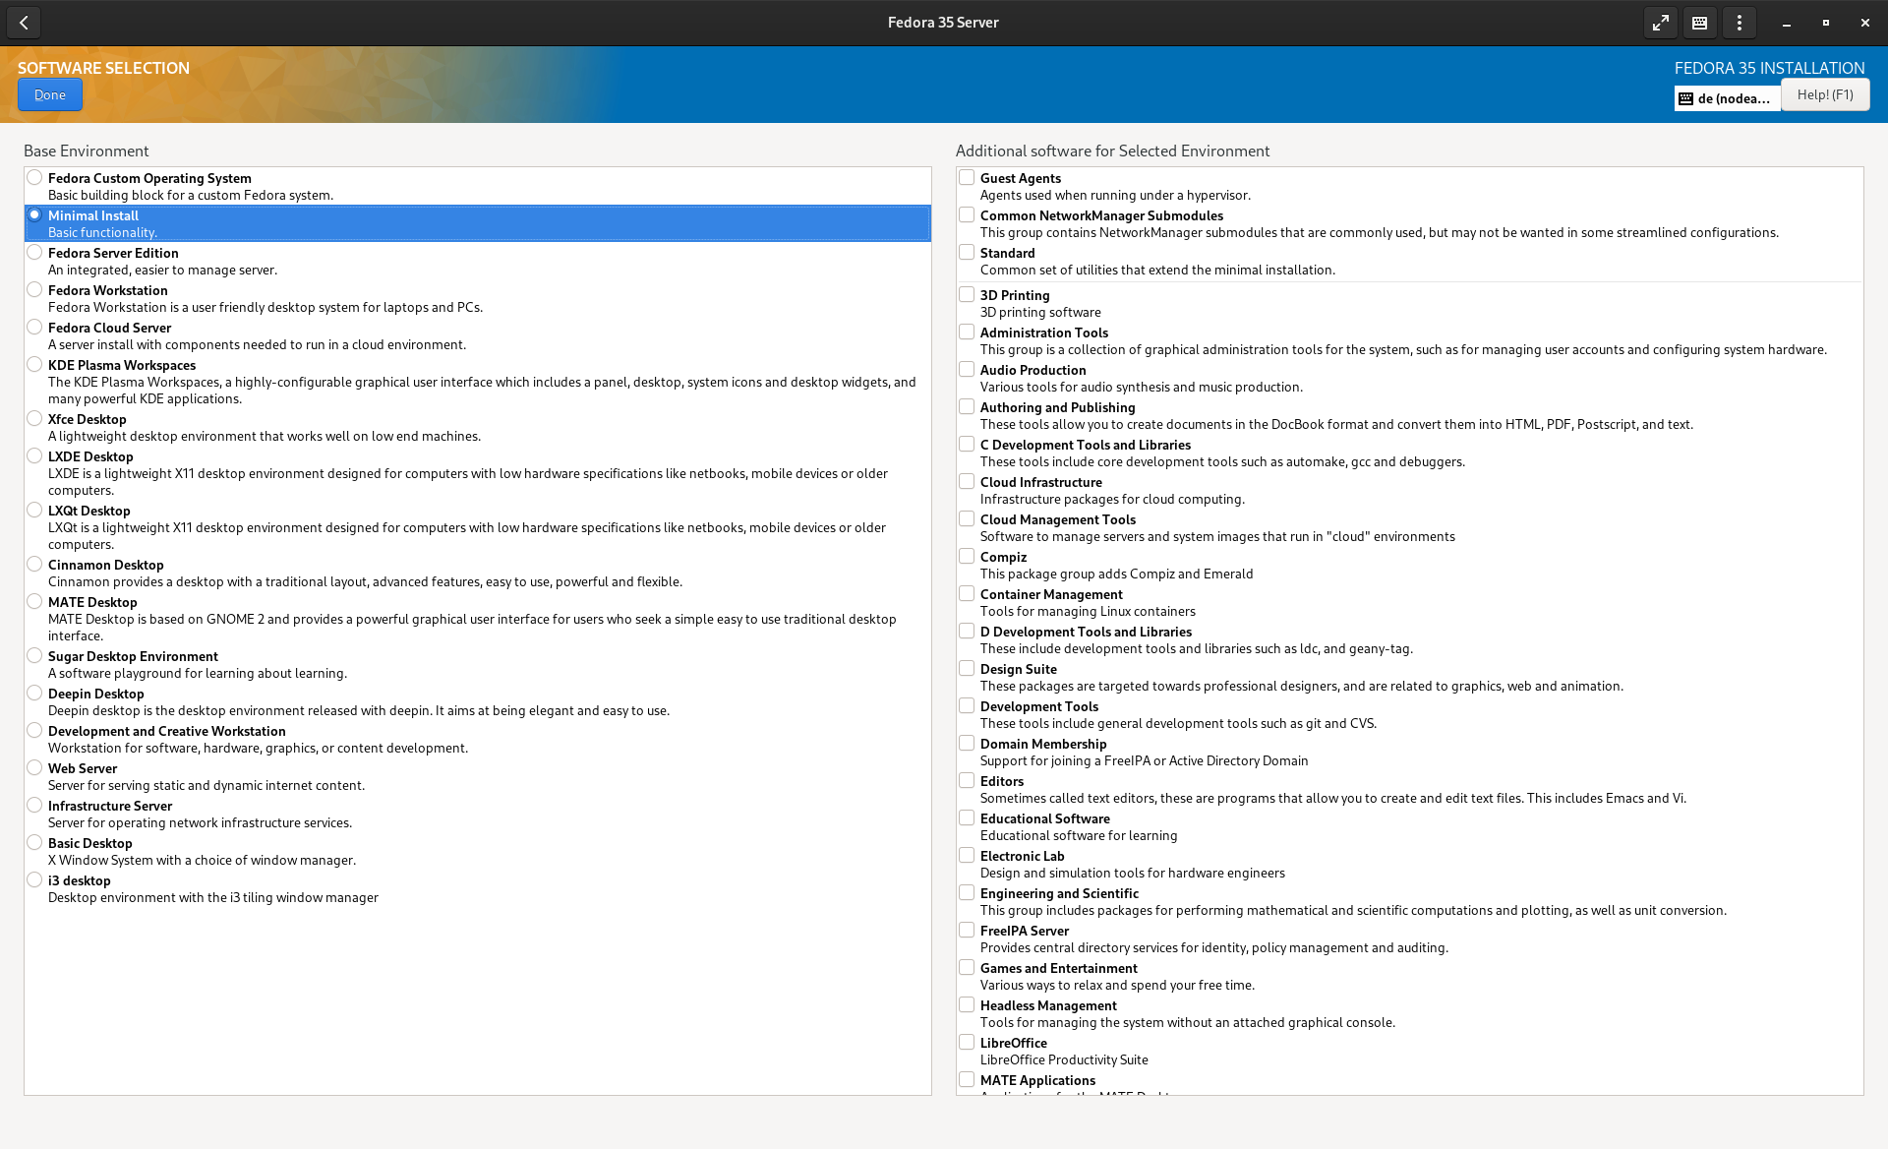Close the Fedora 35 Server window
Screen dimensions: 1888x1149
pos(1864,23)
